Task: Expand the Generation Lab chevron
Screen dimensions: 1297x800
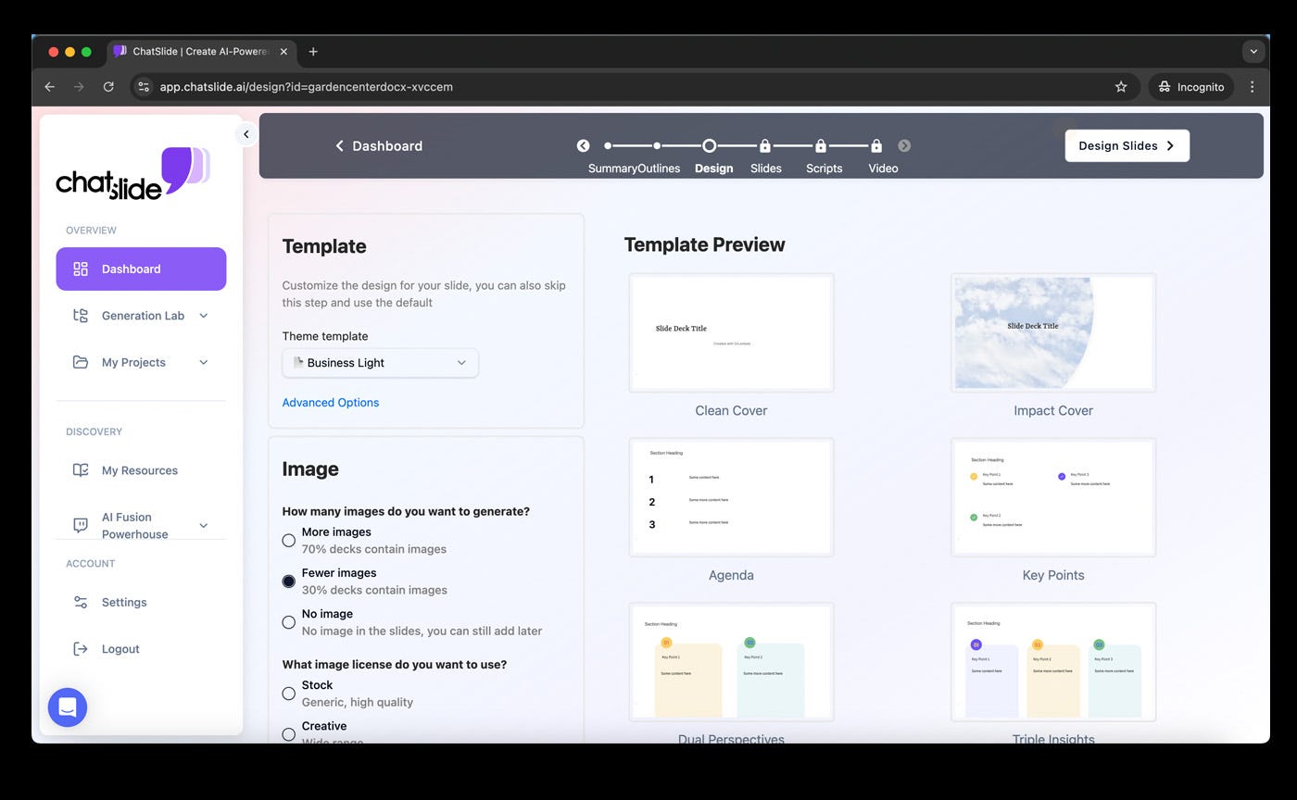Action: click(204, 316)
